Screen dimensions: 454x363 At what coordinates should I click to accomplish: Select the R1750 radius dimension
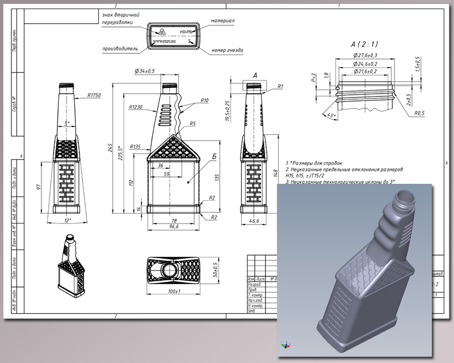point(94,95)
